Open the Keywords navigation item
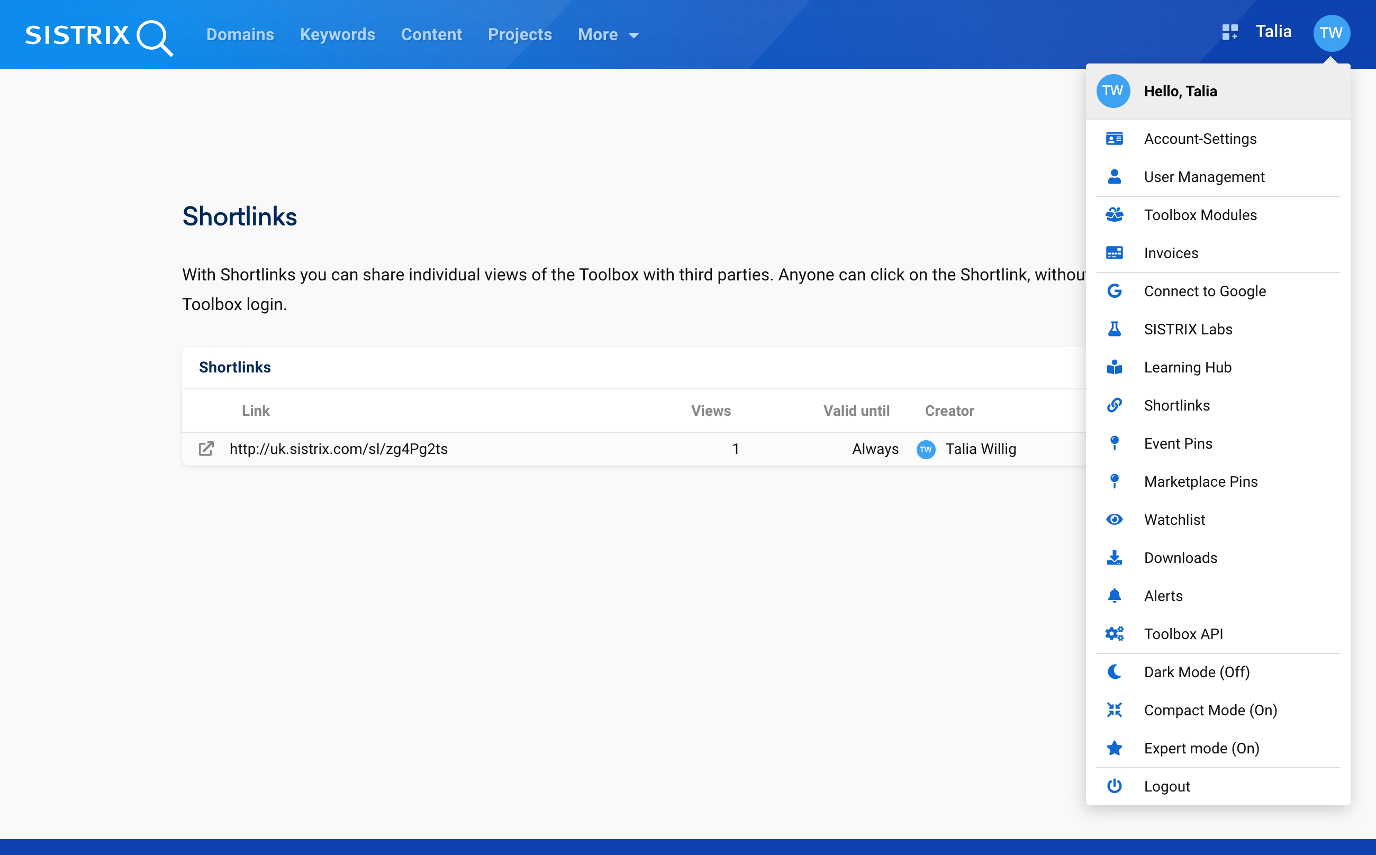This screenshot has width=1376, height=855. (x=337, y=34)
